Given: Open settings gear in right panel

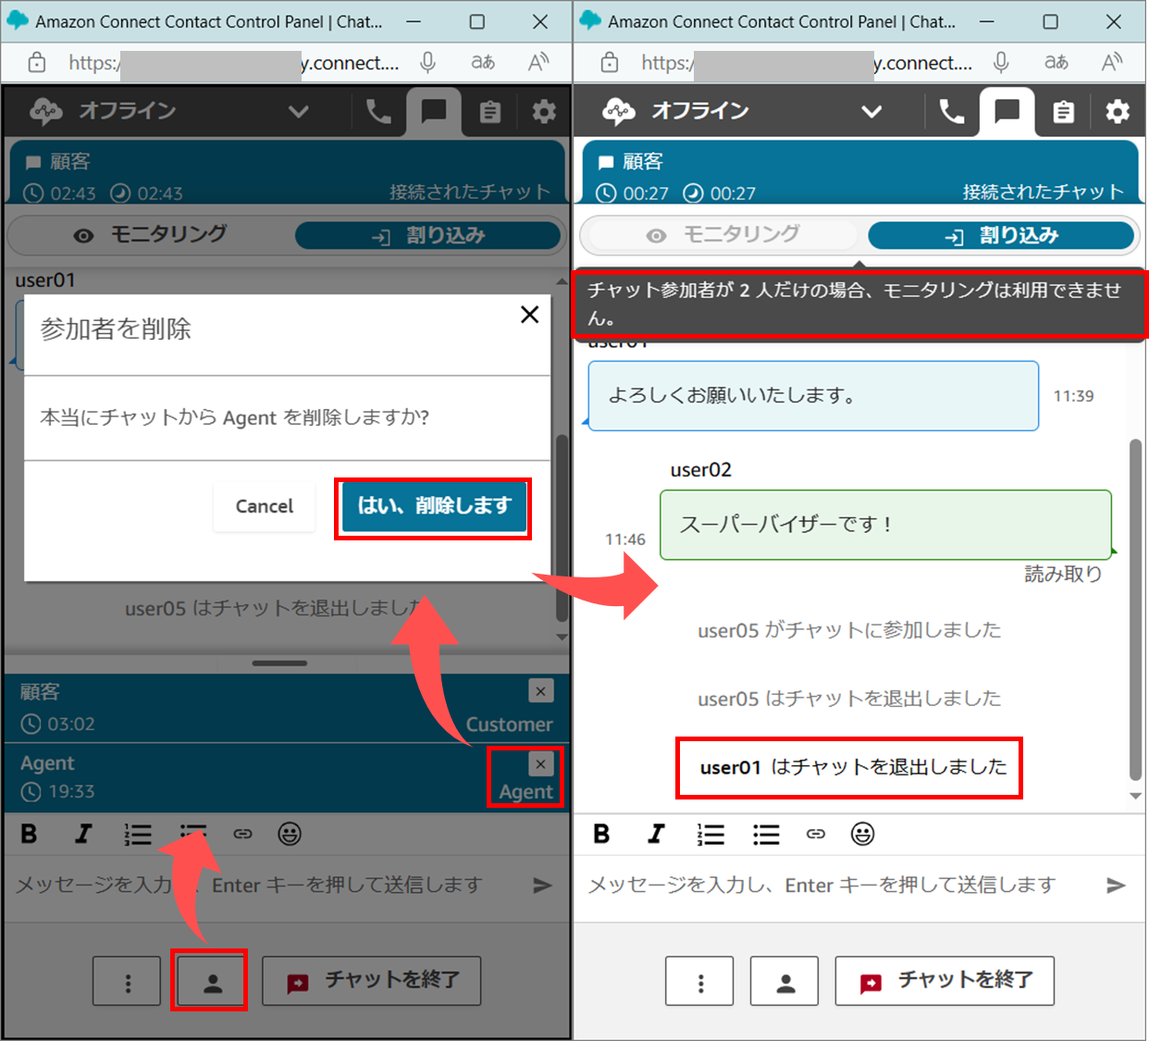Looking at the screenshot, I should click(1118, 112).
